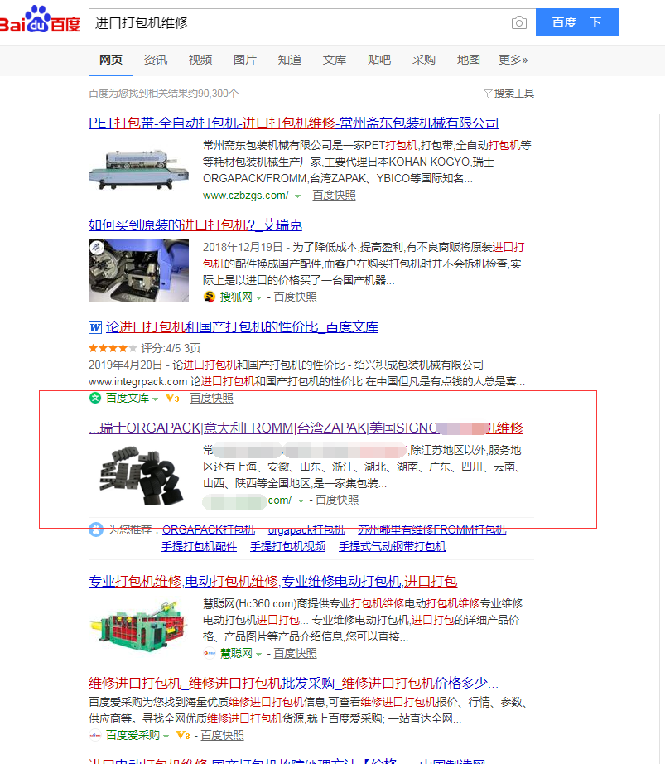Click suggested search 苏州哪里有维修FROMM打包机

point(431,529)
